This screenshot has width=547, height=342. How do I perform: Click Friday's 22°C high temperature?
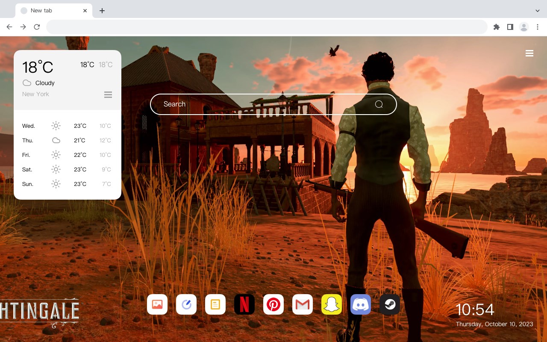coord(80,155)
